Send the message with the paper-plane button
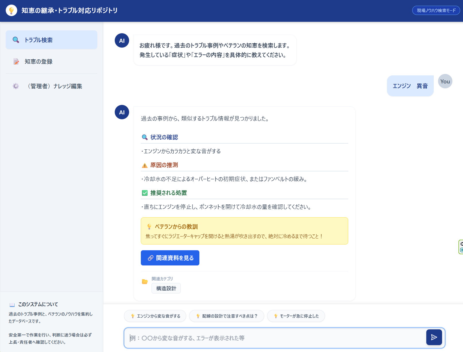The width and height of the screenshot is (463, 352). click(434, 337)
